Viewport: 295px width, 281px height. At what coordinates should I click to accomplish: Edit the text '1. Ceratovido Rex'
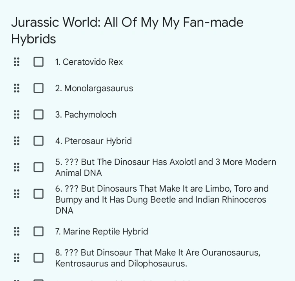click(x=89, y=62)
